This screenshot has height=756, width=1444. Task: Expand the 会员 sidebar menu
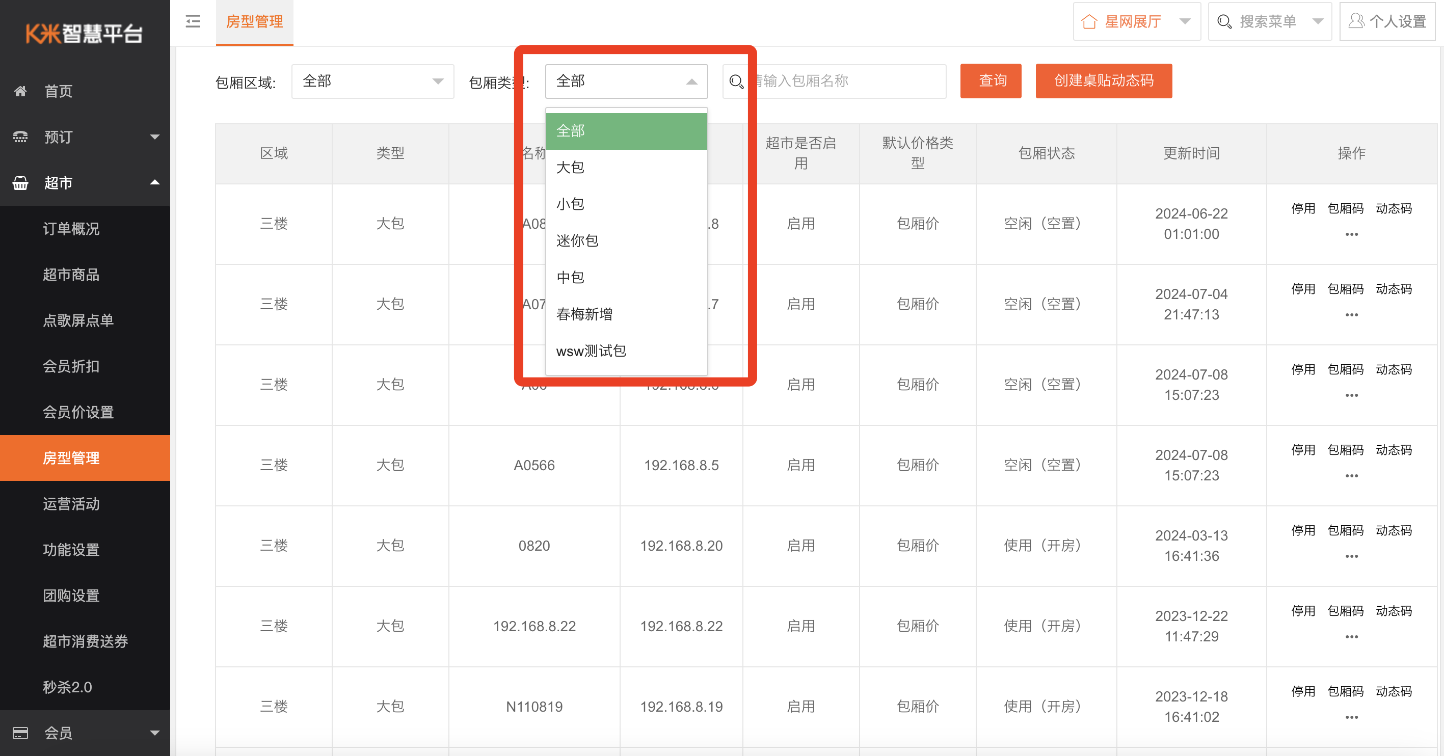pos(155,733)
